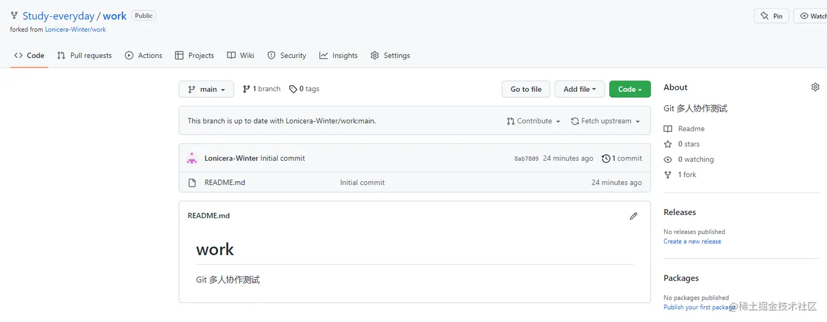Edit README.md with the pencil icon
This screenshot has height=322, width=827.
(633, 216)
